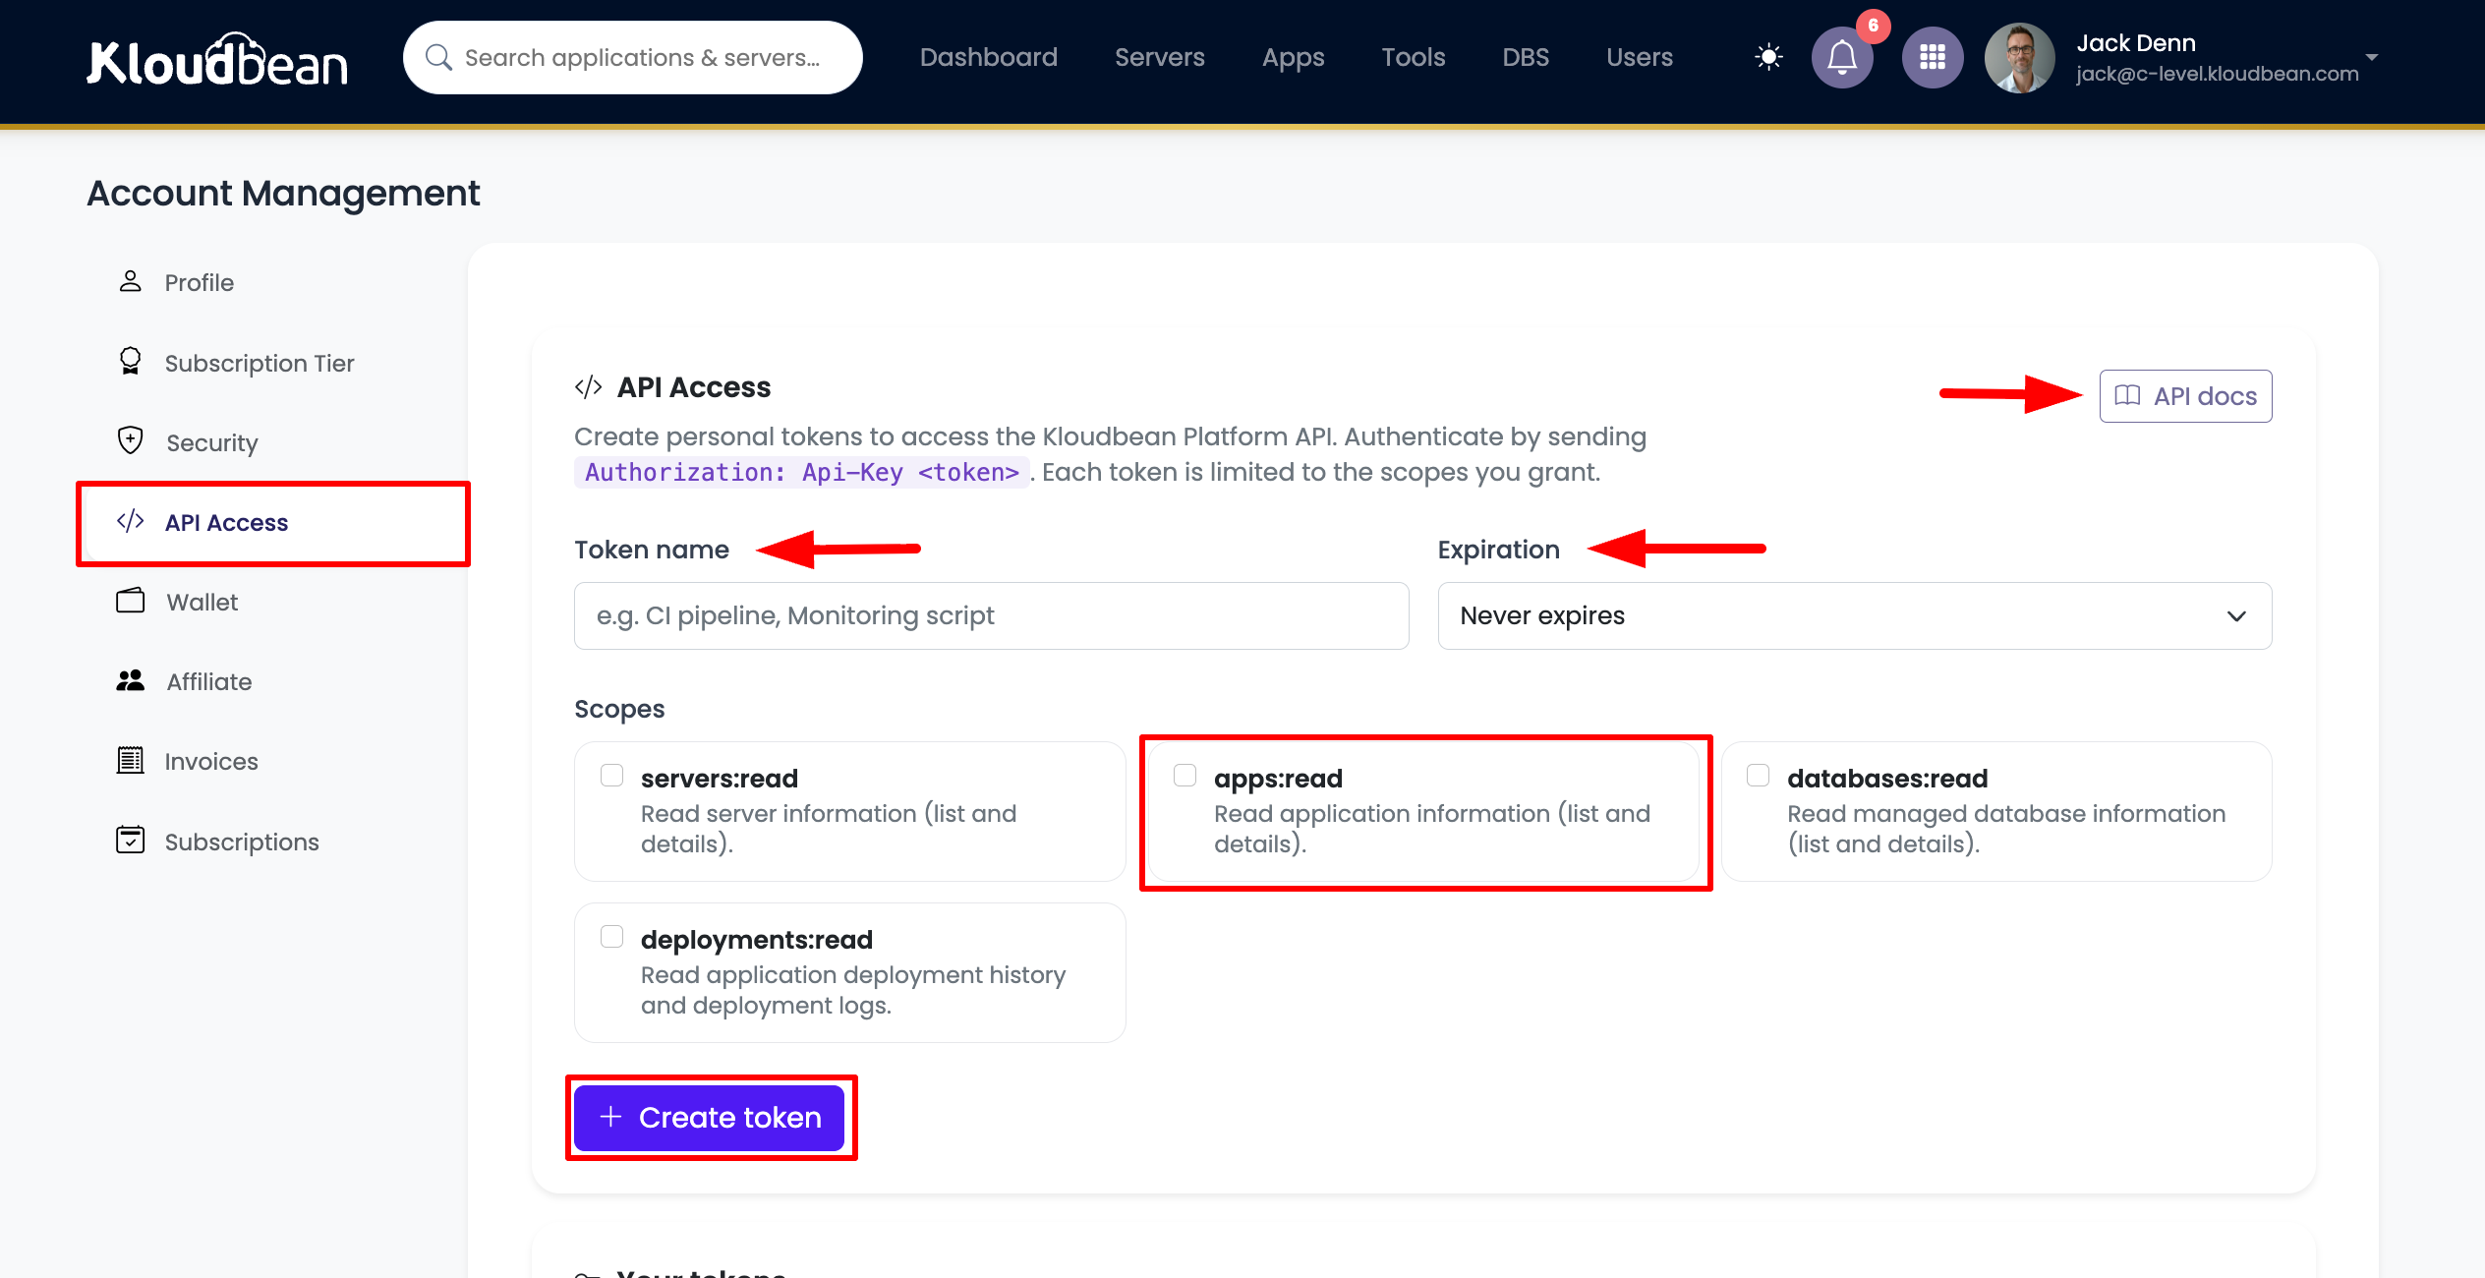Select API Access in the sidebar
This screenshot has width=2485, height=1278.
pos(273,522)
